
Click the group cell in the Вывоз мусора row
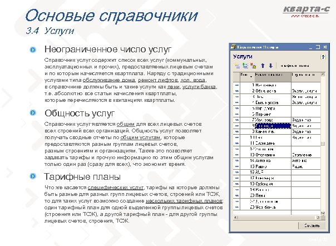coord(306,102)
